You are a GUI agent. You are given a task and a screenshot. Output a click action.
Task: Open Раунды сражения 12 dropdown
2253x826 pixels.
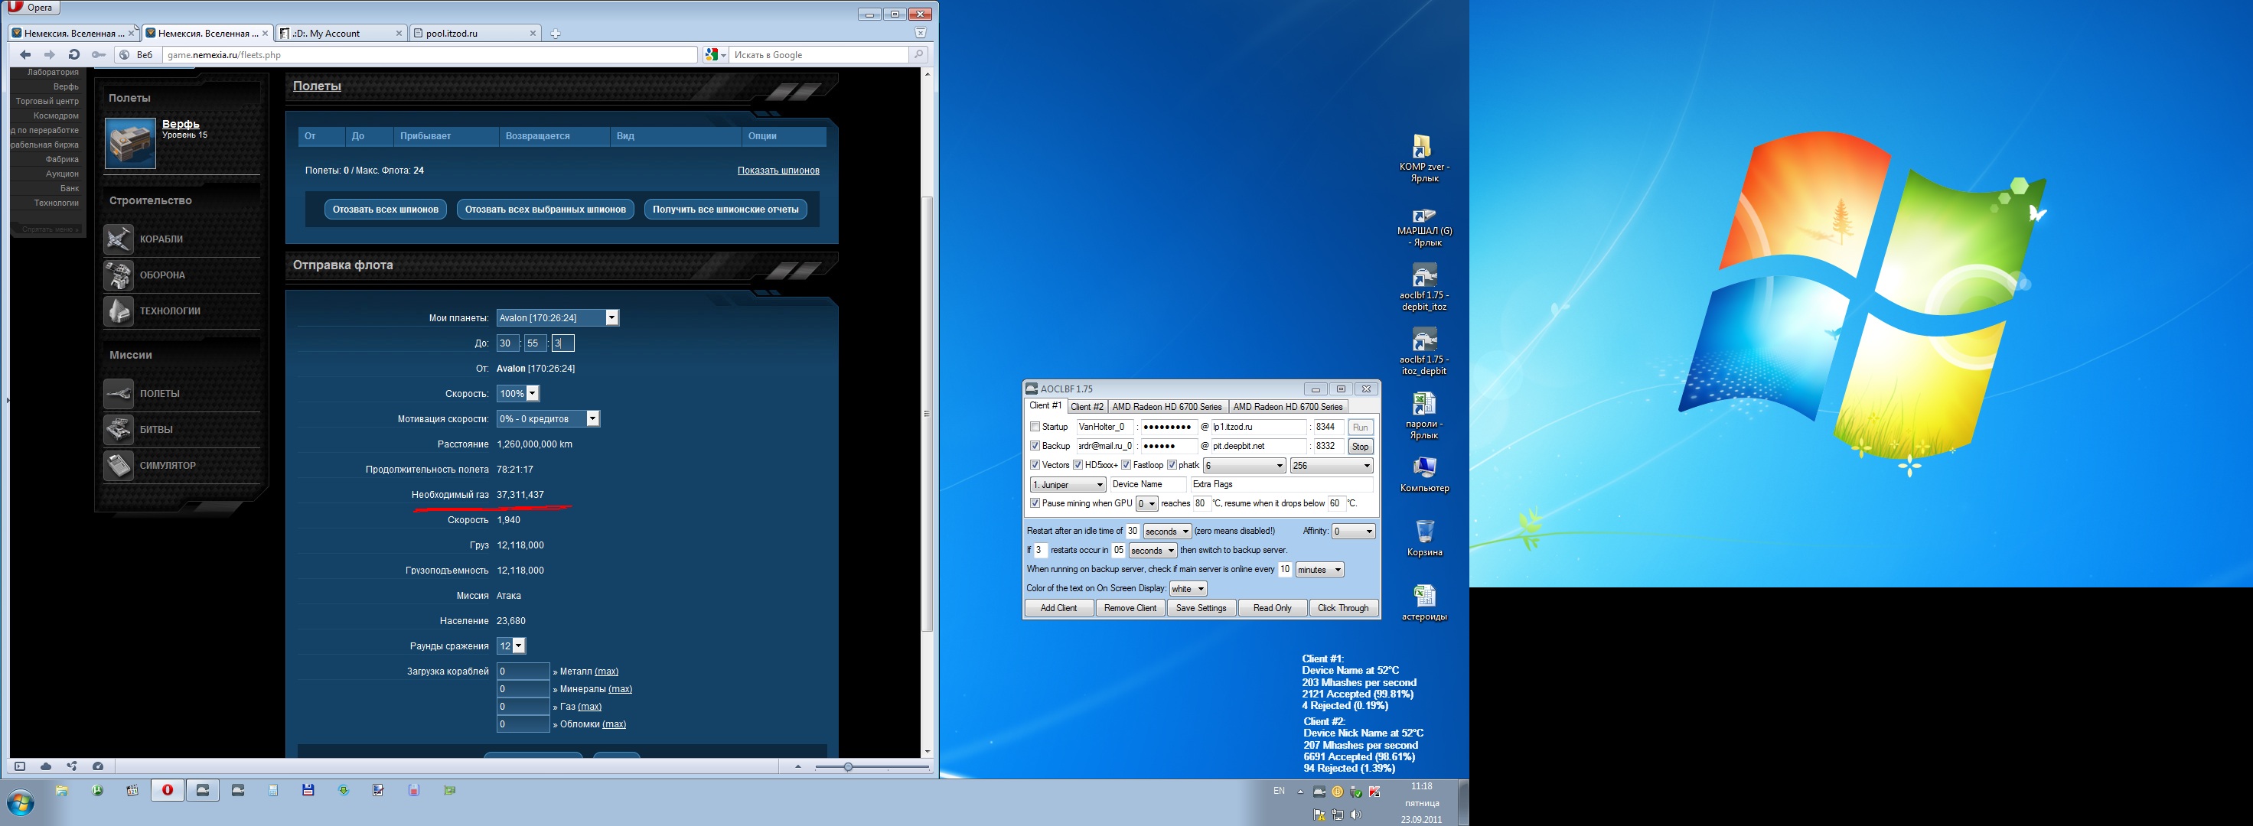510,646
